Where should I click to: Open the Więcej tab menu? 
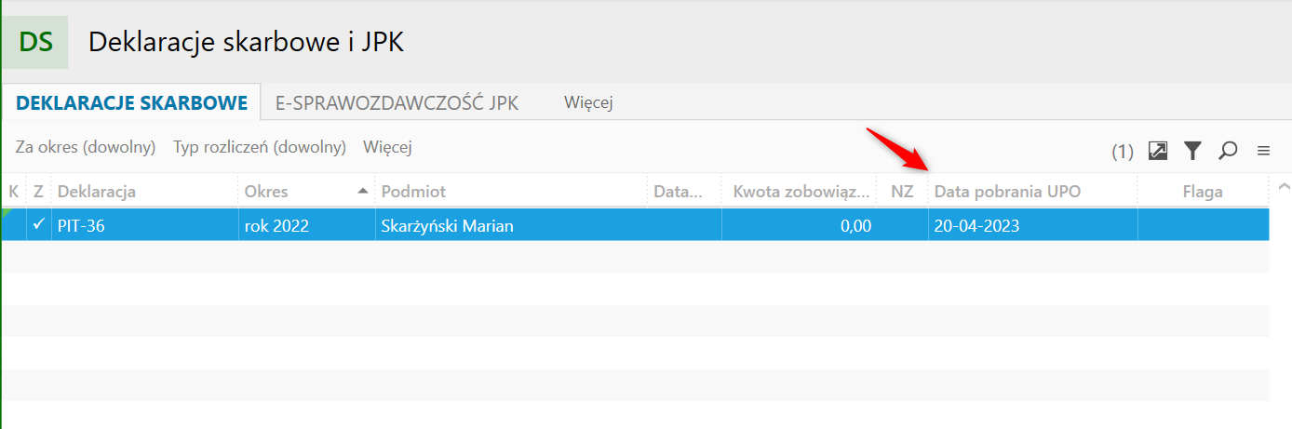pos(588,103)
